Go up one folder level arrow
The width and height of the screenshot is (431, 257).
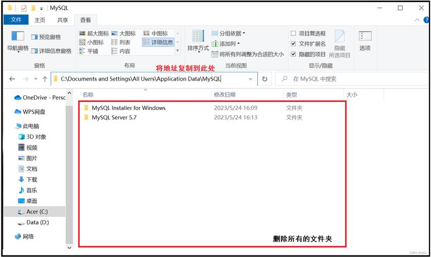point(45,79)
